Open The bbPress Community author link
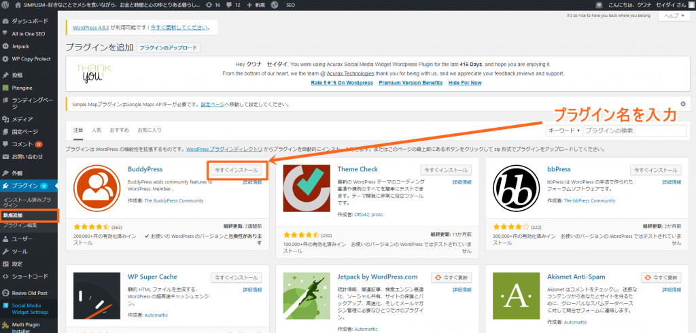The height and width of the screenshot is (333, 696). click(x=589, y=200)
